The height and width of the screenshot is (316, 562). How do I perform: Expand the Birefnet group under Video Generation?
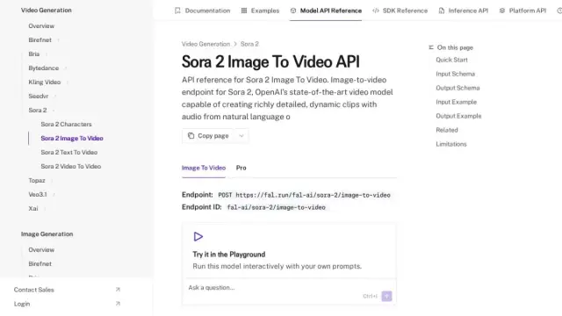58,39
